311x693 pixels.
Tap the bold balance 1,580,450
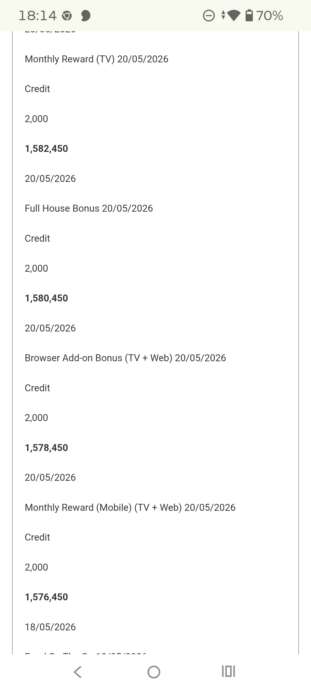tap(46, 298)
